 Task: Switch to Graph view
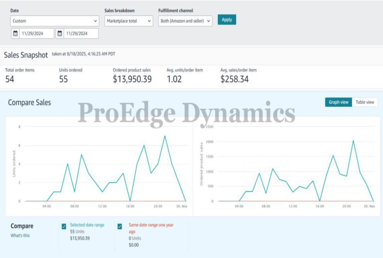(x=338, y=102)
